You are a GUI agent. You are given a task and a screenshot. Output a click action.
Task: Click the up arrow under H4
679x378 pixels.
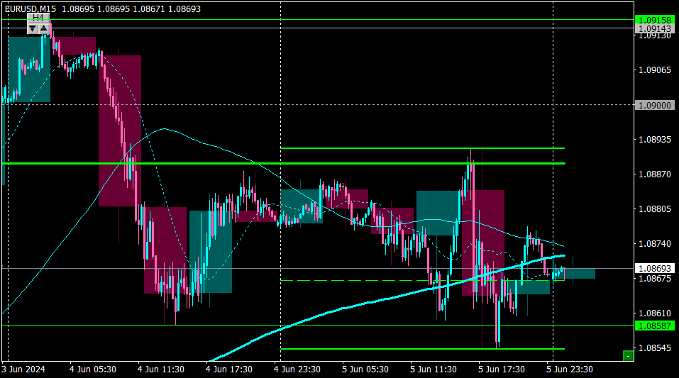[x=44, y=29]
